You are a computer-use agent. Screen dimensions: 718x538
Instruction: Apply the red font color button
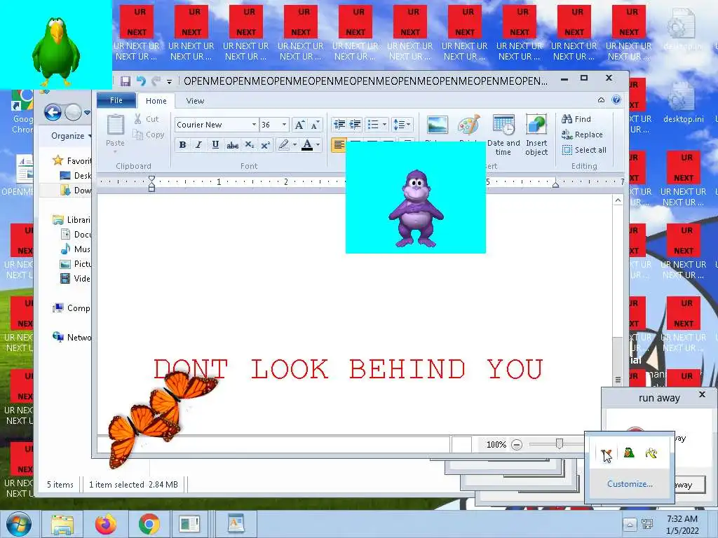[x=307, y=145]
